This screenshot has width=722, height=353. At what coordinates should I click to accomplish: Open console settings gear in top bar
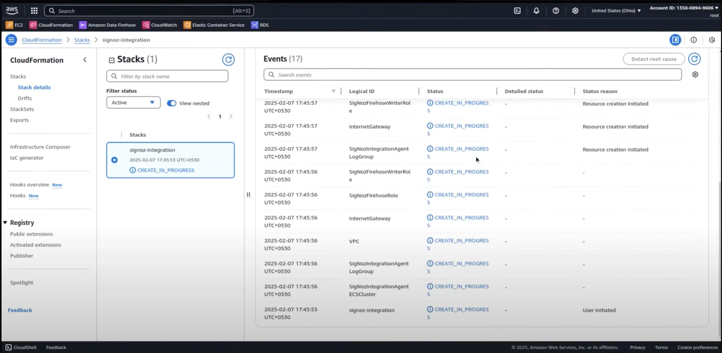click(575, 11)
